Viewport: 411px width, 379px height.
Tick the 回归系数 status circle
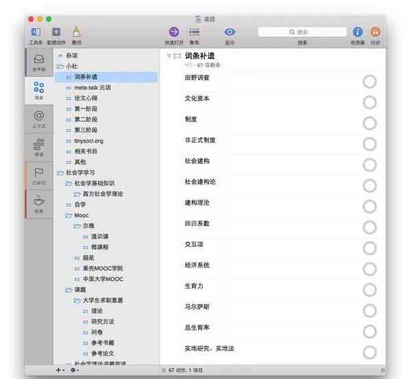pyautogui.click(x=370, y=228)
